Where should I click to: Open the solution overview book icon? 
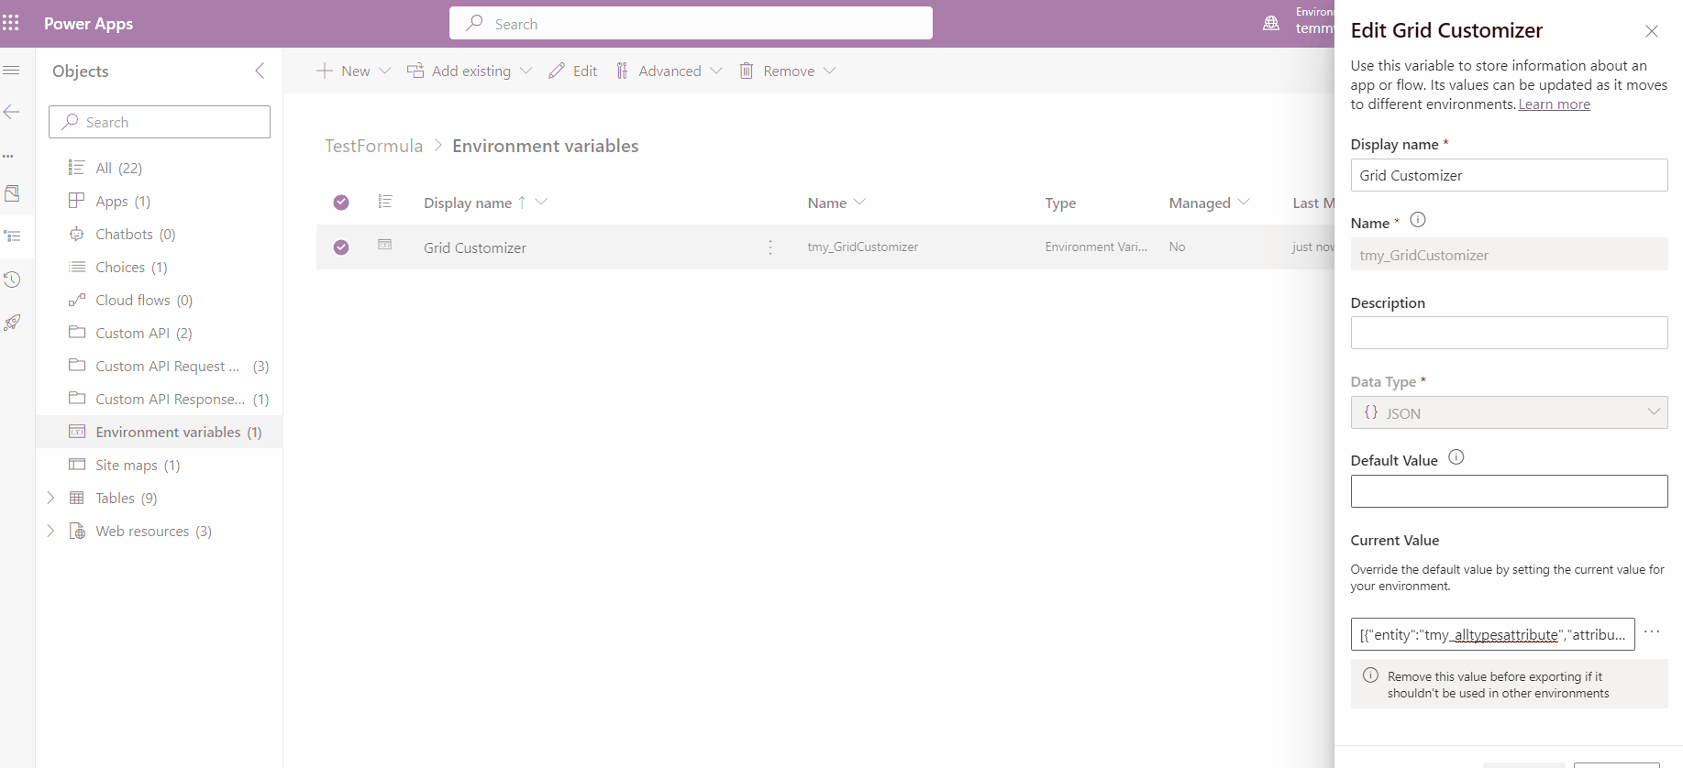tap(12, 193)
